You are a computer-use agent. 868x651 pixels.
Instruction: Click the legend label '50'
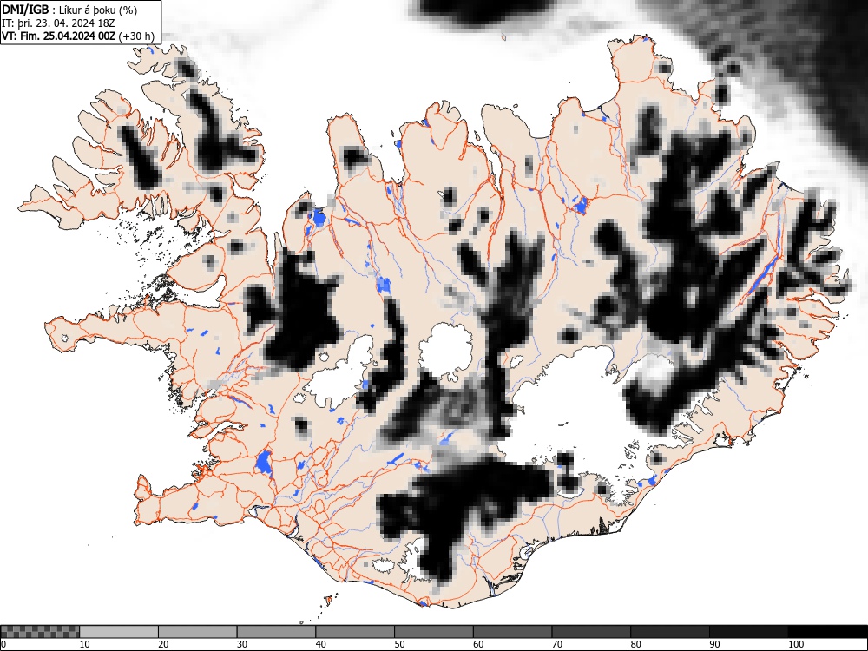pos(399,644)
